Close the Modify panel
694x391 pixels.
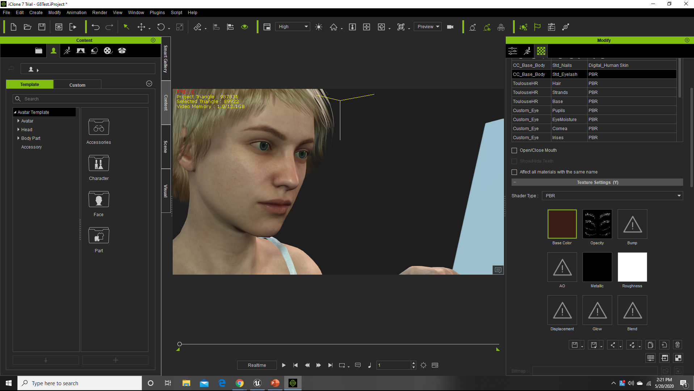pyautogui.click(x=687, y=40)
